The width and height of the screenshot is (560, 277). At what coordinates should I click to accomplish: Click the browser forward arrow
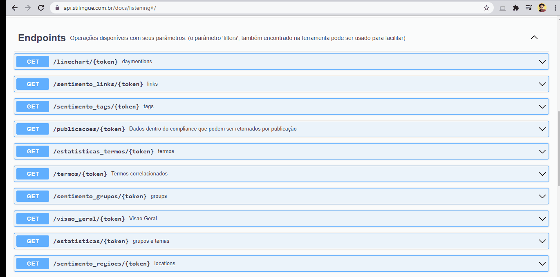tap(28, 8)
